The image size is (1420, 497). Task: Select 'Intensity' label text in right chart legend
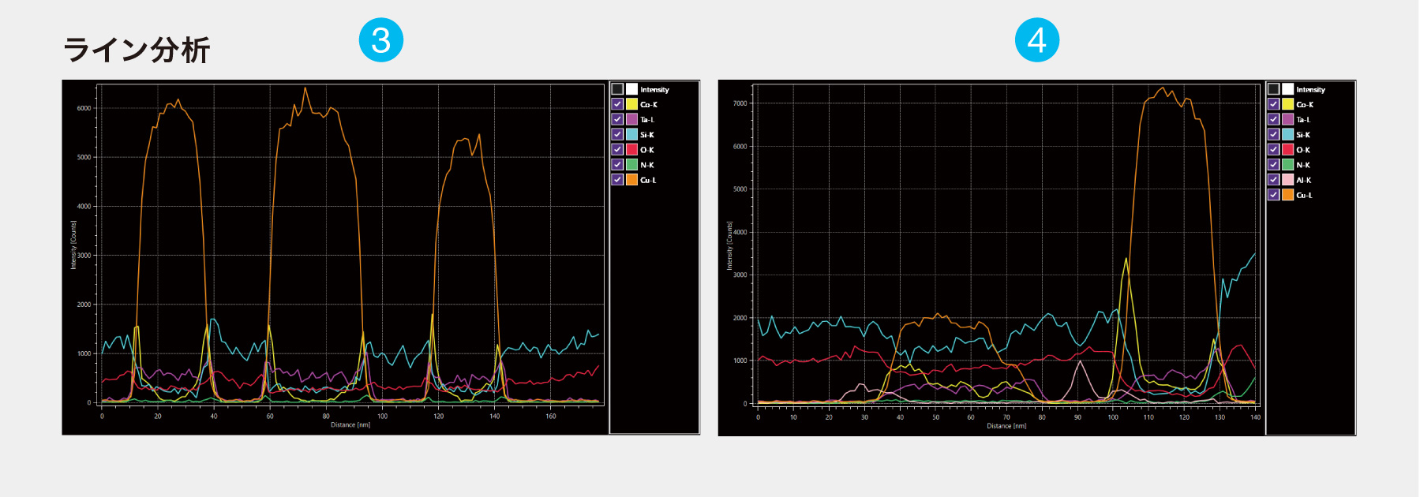coord(1310,90)
